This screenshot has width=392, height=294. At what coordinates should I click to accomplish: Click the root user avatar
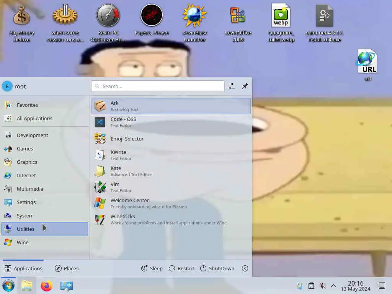(7, 86)
